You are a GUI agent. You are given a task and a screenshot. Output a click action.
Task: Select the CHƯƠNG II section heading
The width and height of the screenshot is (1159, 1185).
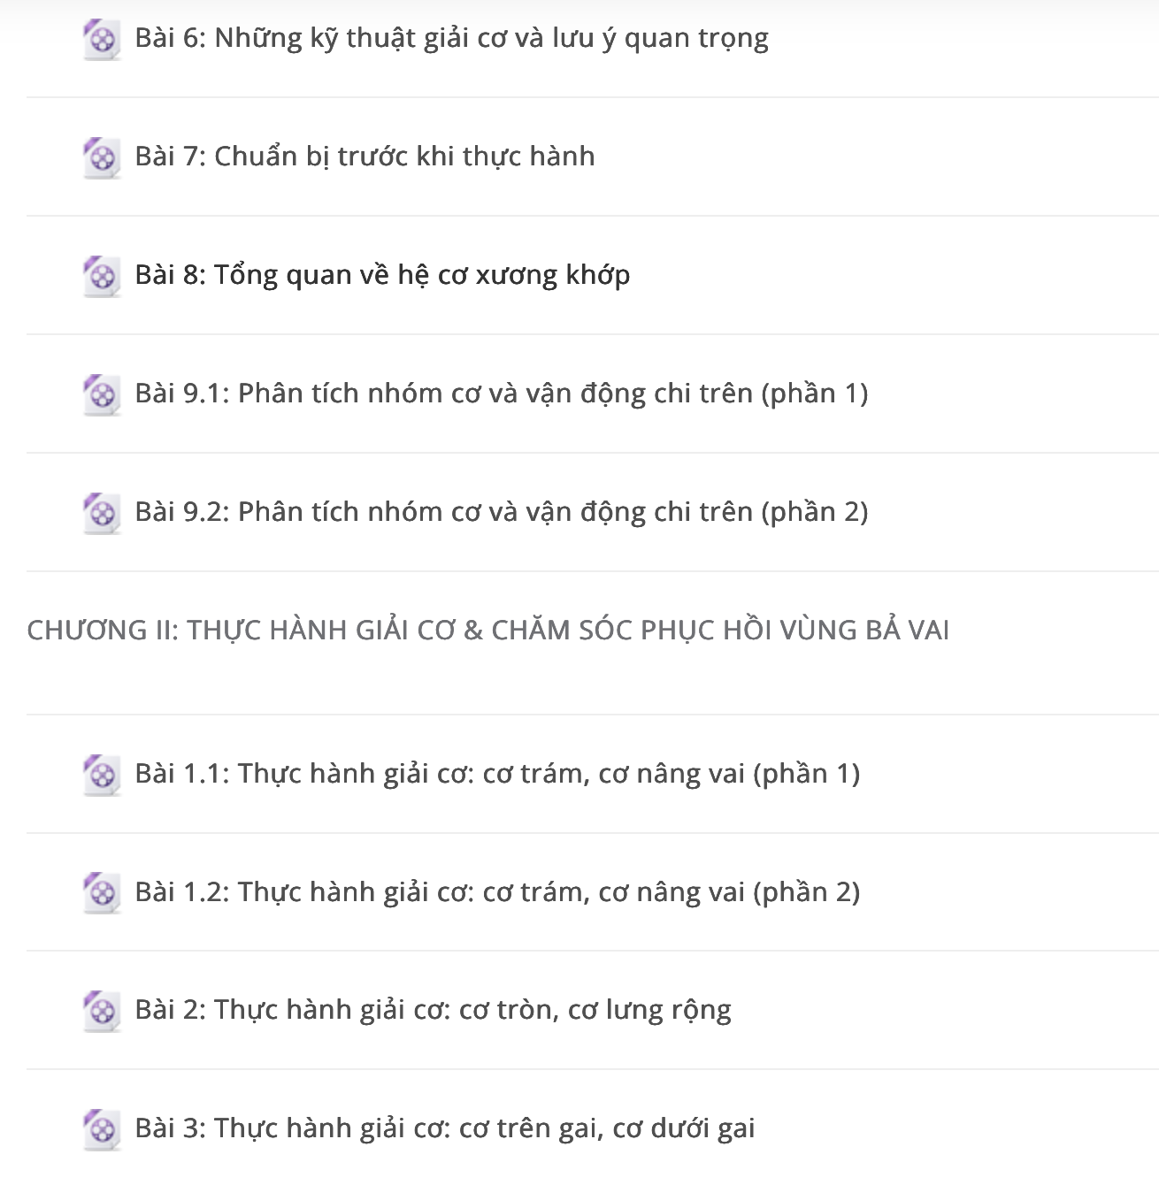(x=488, y=631)
